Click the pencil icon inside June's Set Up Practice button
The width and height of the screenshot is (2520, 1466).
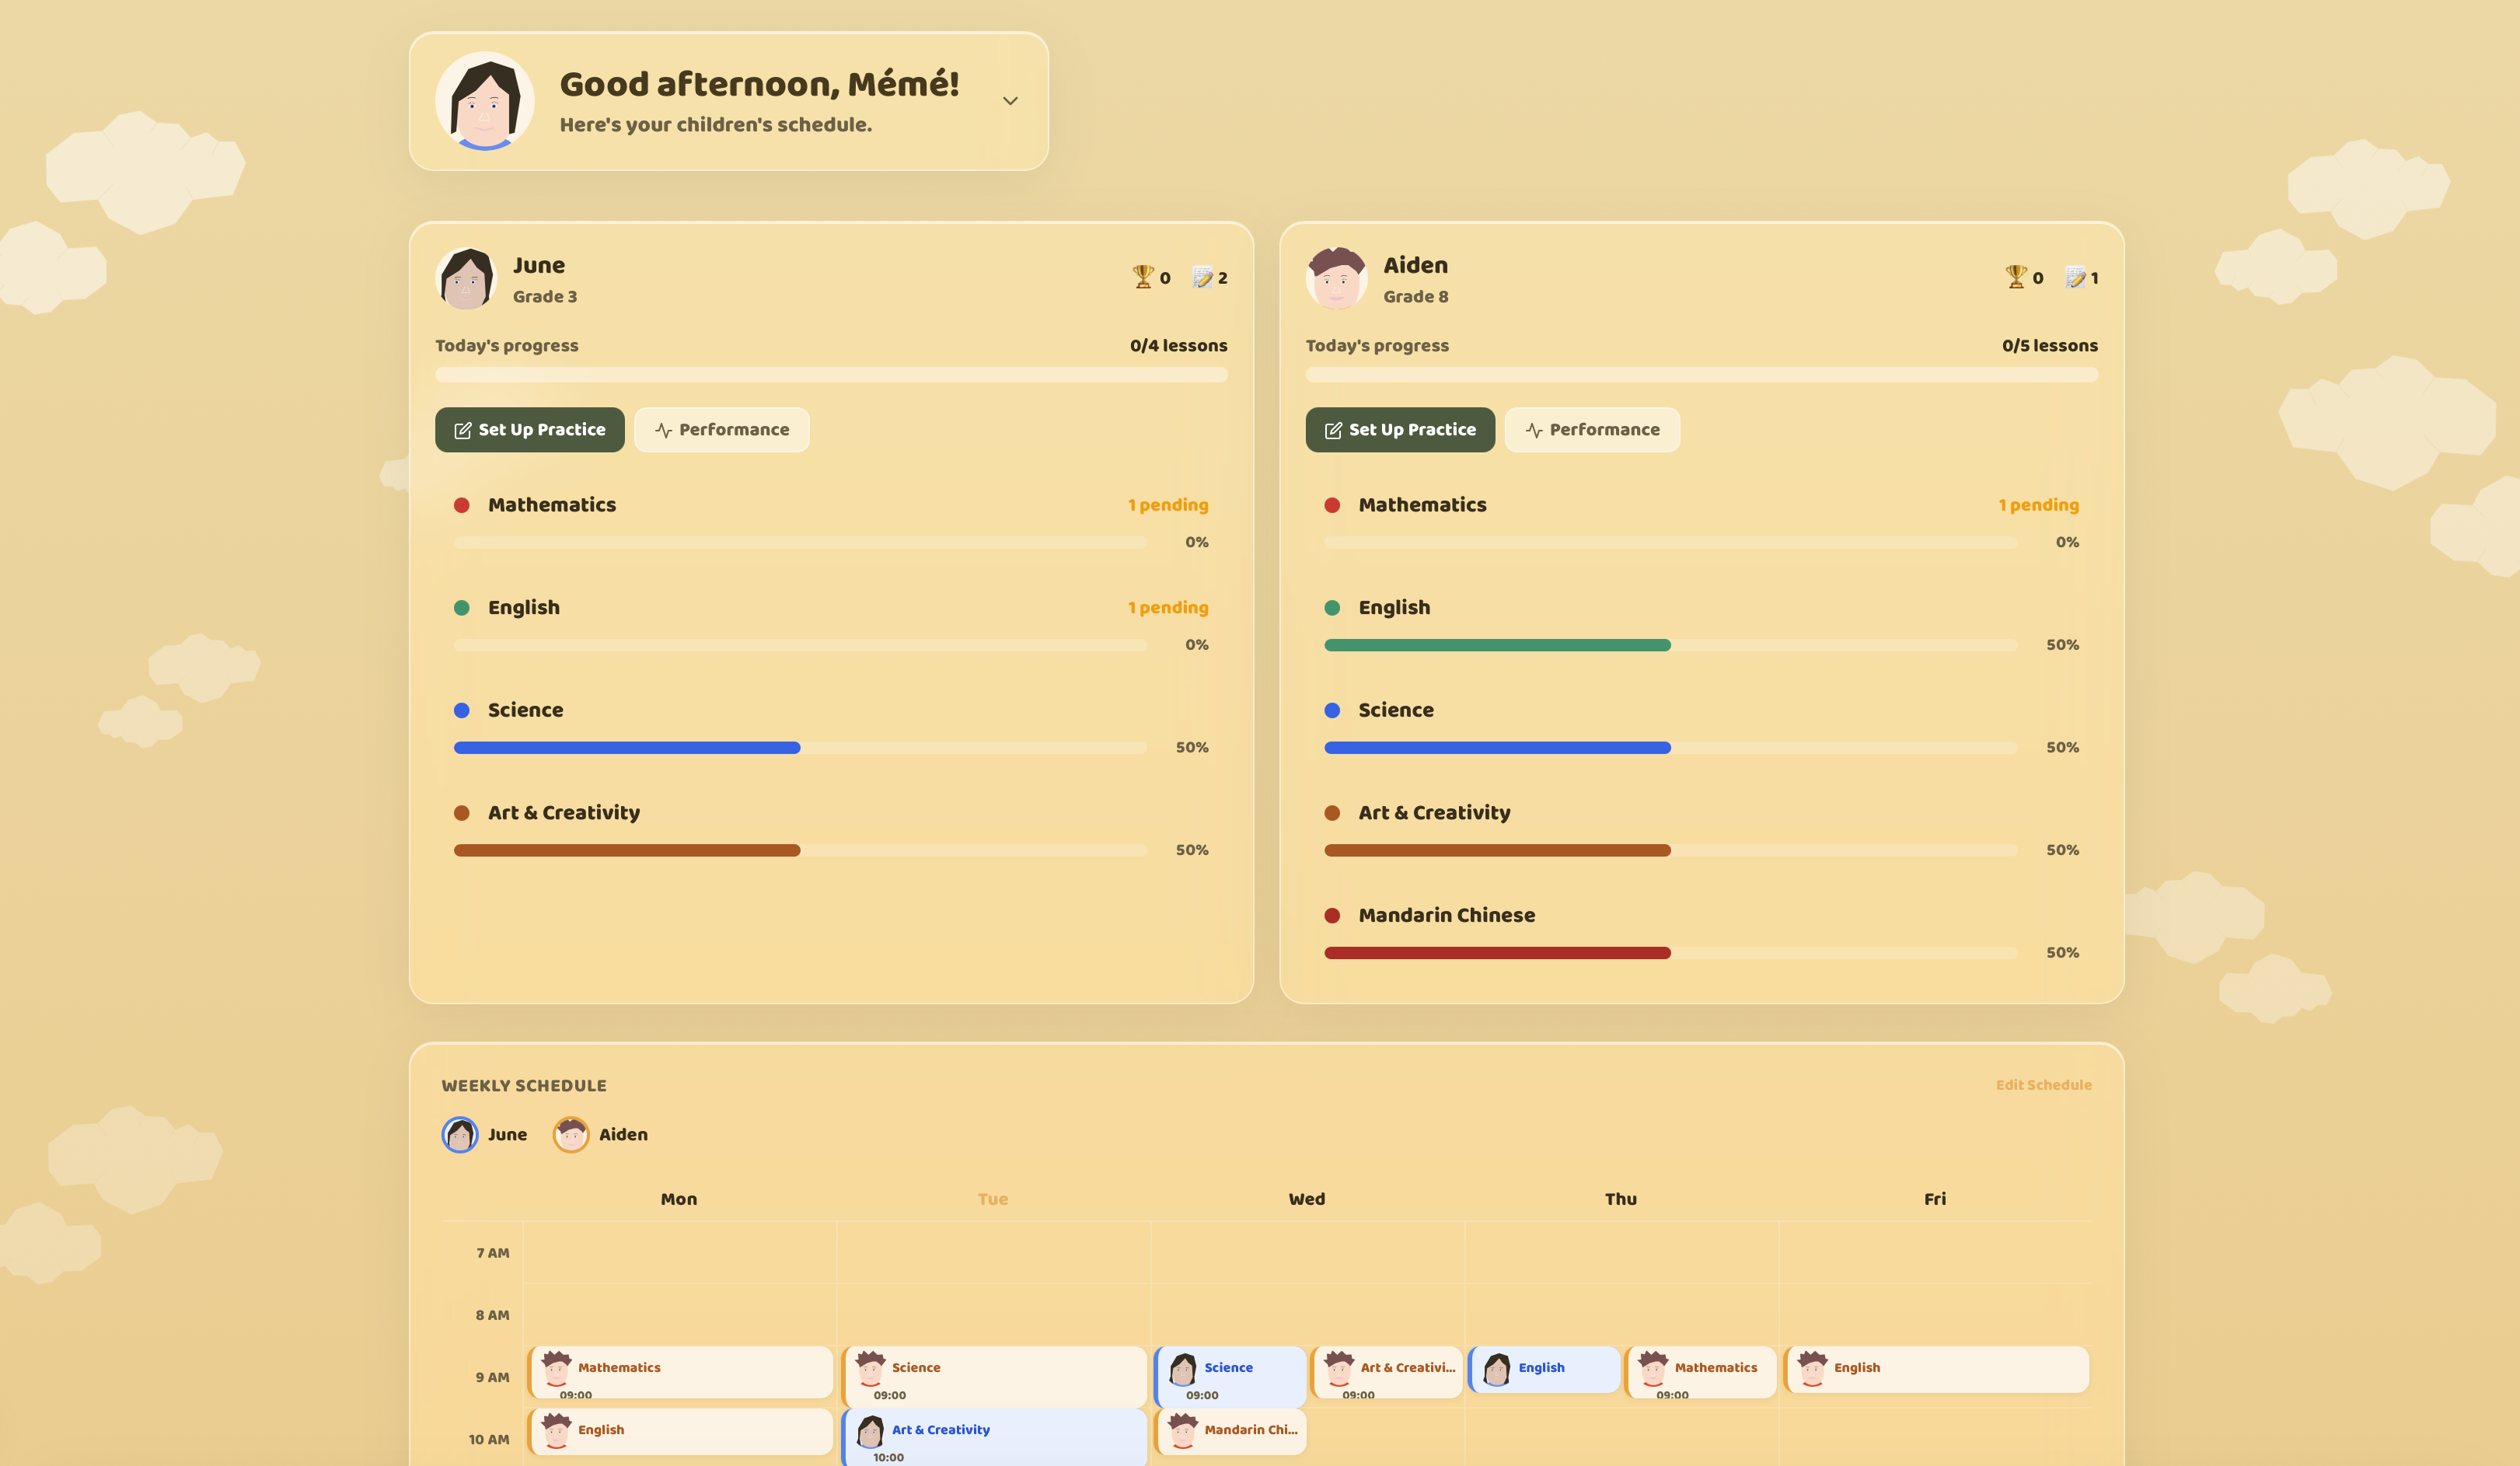[463, 429]
